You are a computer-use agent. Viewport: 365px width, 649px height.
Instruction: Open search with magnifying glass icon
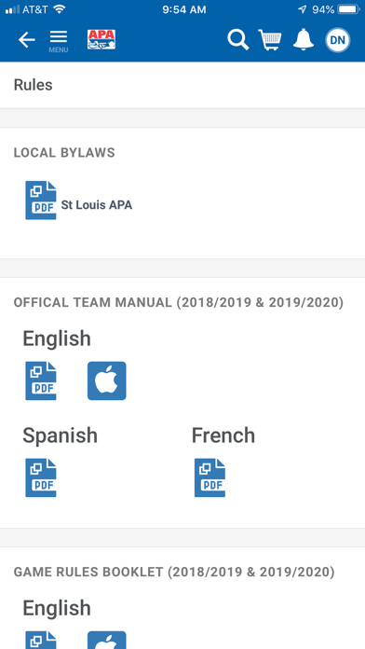click(x=238, y=40)
